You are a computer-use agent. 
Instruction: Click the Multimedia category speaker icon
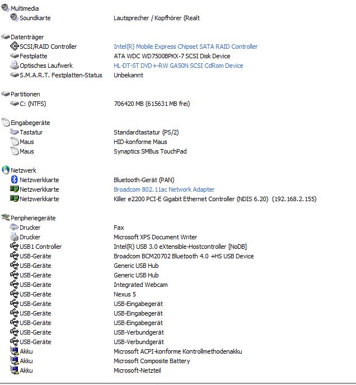click(x=5, y=8)
